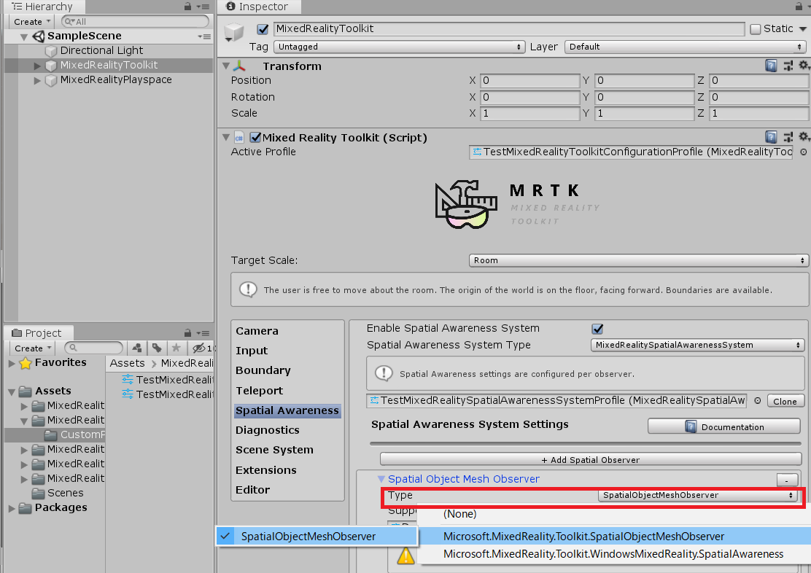
Task: Open the Layer dropdown
Action: (x=686, y=47)
